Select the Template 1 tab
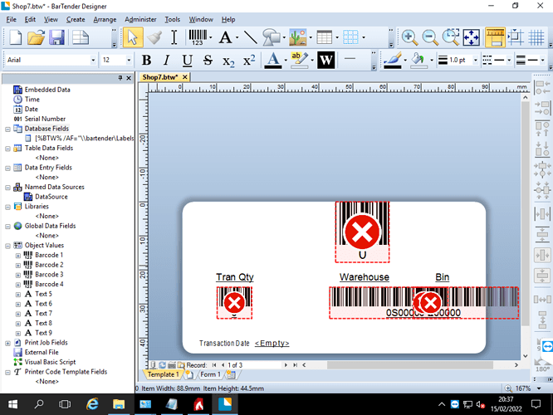Viewport: 553px width, 415px height. pyautogui.click(x=163, y=374)
